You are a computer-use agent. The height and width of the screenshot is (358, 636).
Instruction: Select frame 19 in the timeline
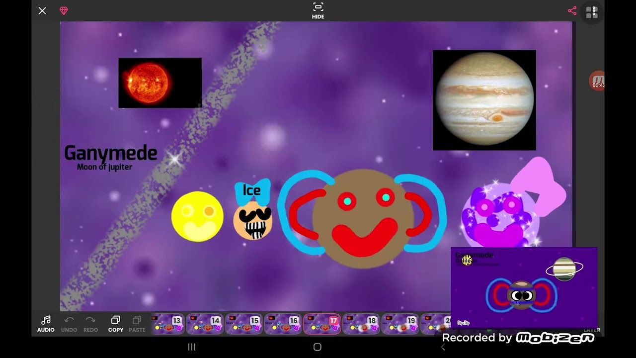400,323
